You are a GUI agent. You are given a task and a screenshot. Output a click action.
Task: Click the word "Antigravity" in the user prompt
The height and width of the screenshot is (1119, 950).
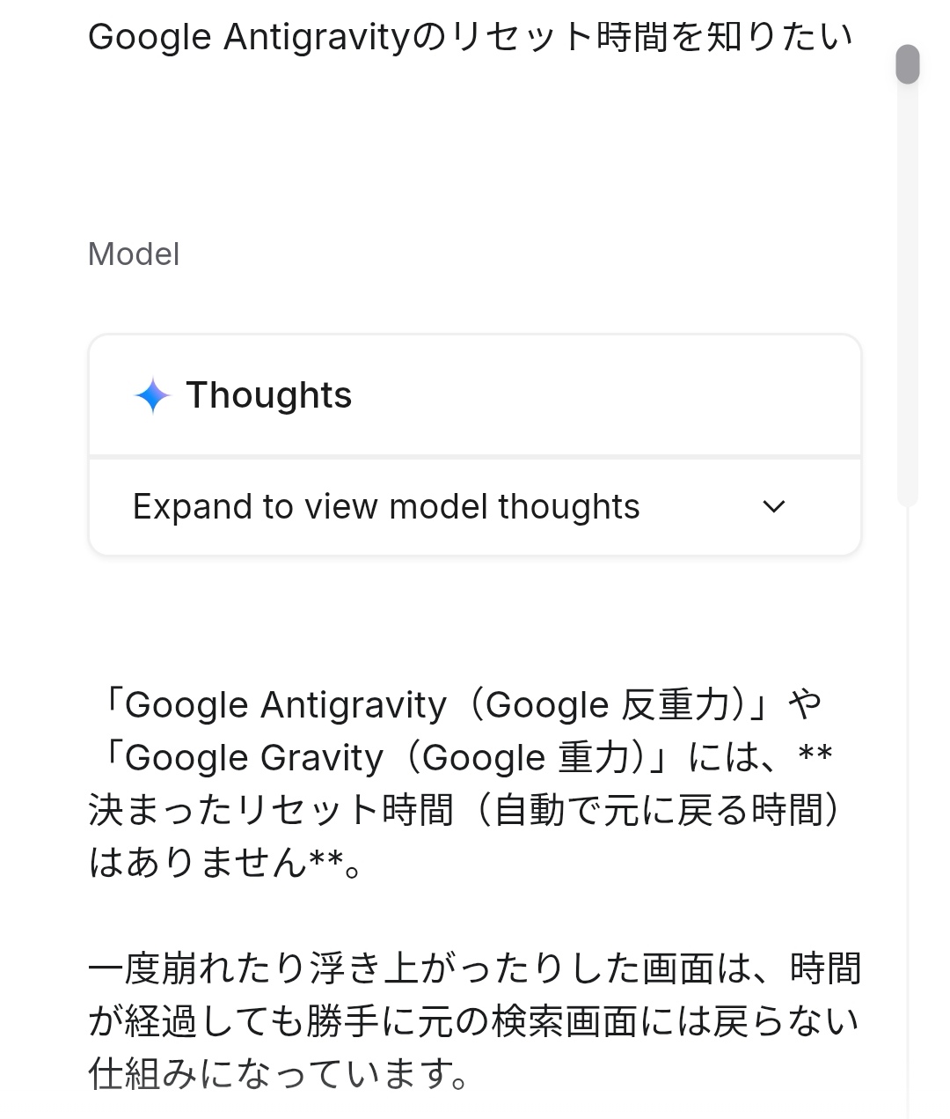pyautogui.click(x=317, y=37)
